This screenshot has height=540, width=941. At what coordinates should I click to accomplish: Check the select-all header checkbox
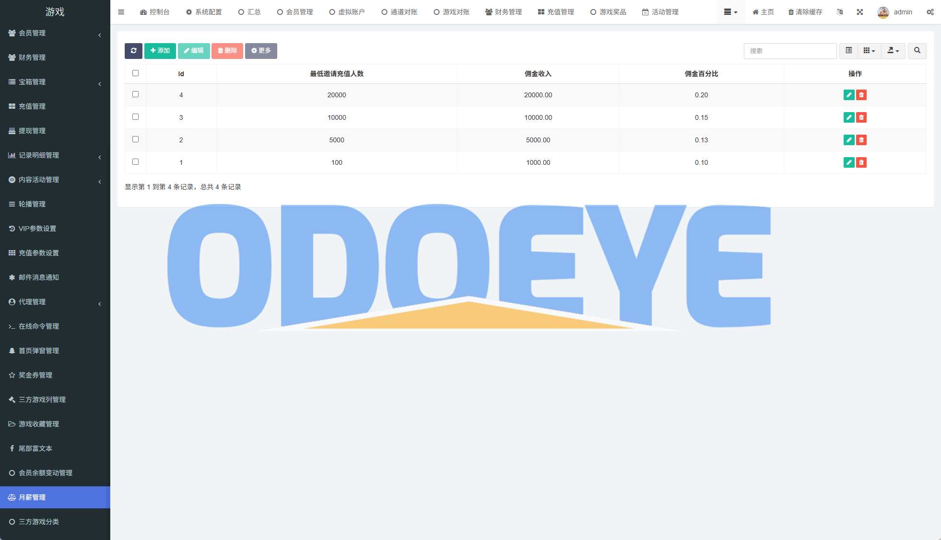(135, 73)
